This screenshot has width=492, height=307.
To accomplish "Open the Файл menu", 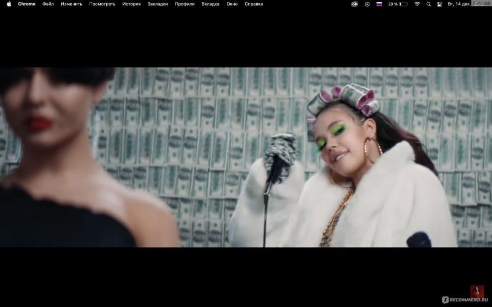I will 48,4.
